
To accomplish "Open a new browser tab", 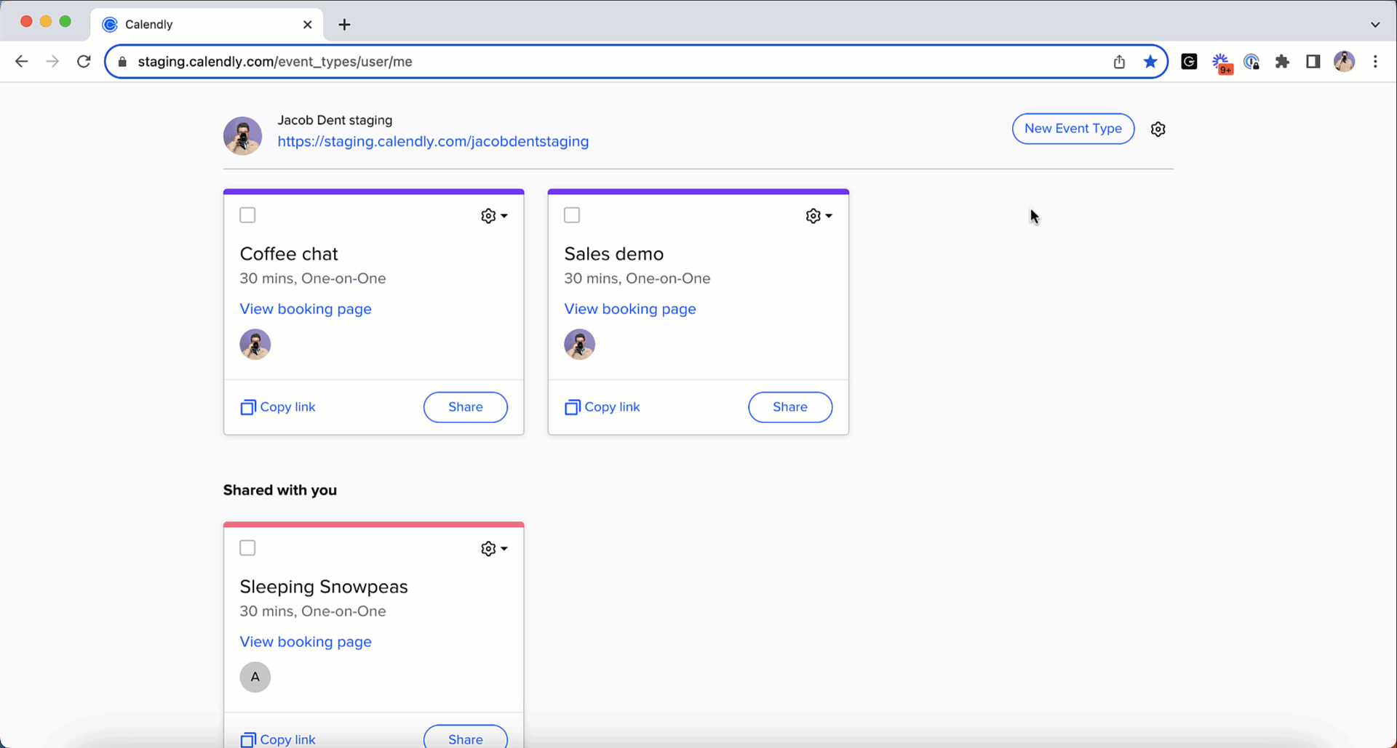I will tap(344, 25).
